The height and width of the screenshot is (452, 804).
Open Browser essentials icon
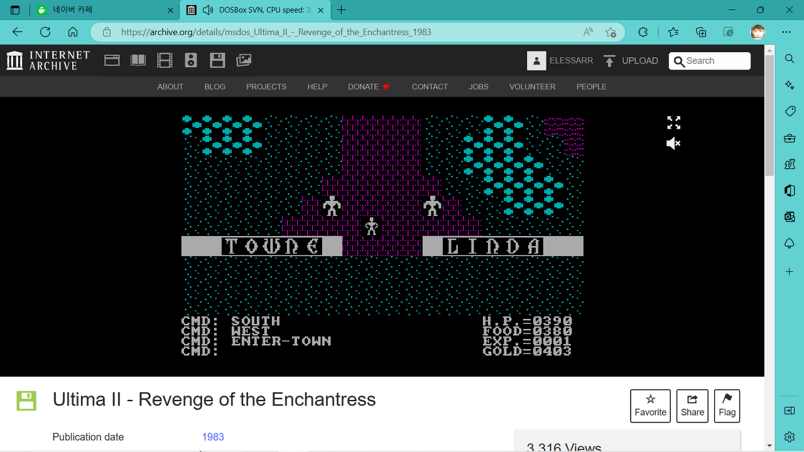coord(729,32)
